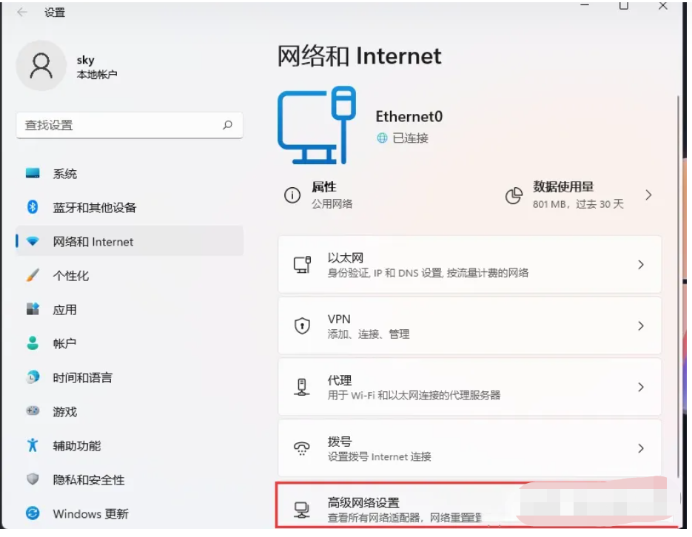Click the Windows 更新 sidebar icon
This screenshot has width=692, height=537.
coord(33,513)
